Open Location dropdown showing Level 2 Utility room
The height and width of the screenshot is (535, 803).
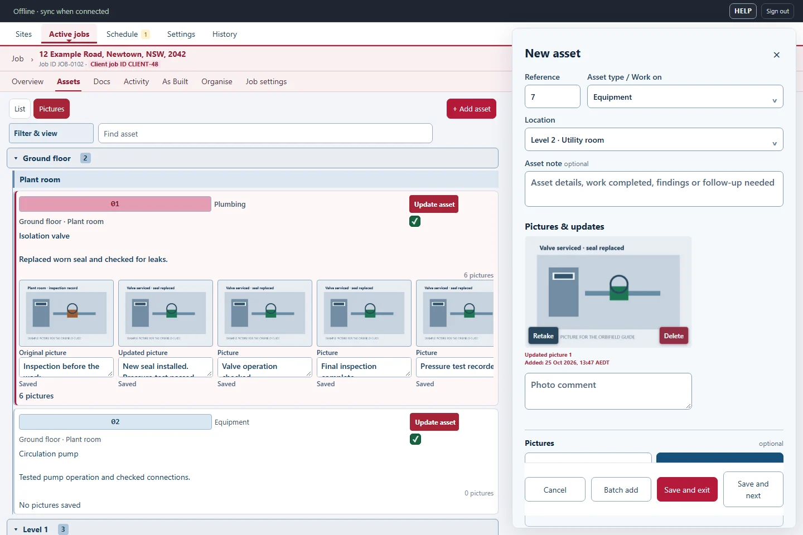coord(654,139)
